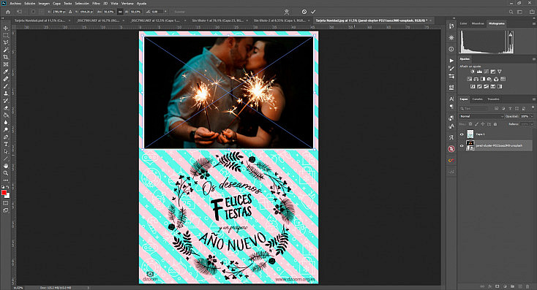Open the blend mode Normal dropdown
Viewport: 537px width, 290px height.
click(x=481, y=116)
